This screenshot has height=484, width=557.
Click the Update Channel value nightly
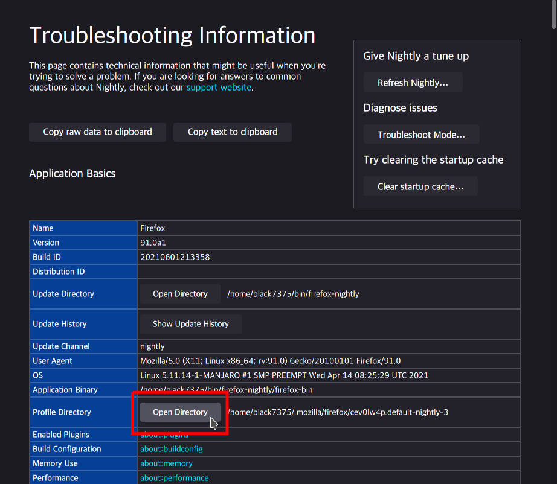pyautogui.click(x=152, y=346)
